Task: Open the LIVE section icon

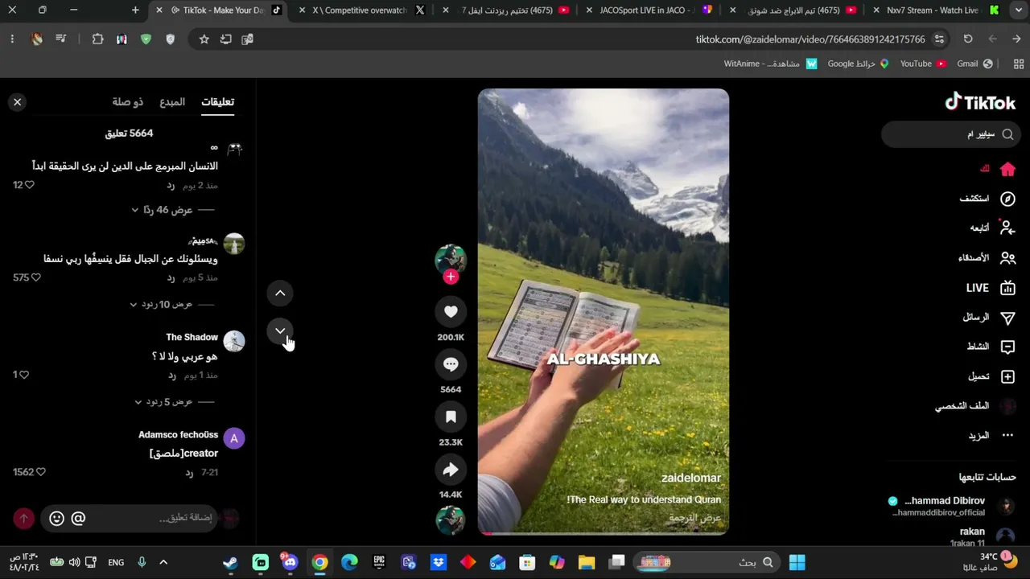Action: coord(1007,288)
